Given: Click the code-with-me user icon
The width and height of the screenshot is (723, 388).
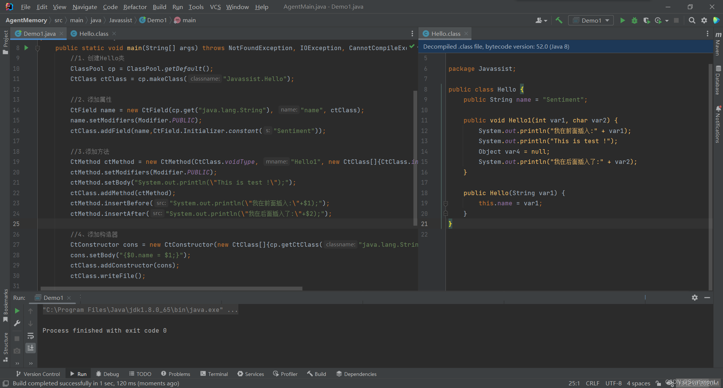Looking at the screenshot, I should pos(539,20).
